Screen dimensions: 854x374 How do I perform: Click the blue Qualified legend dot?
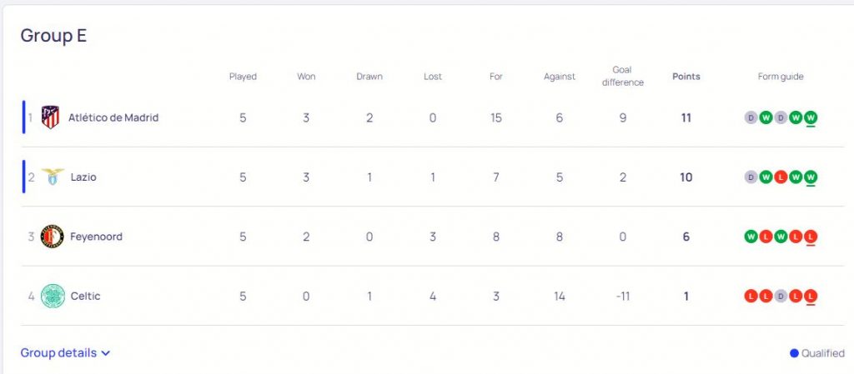pyautogui.click(x=794, y=353)
